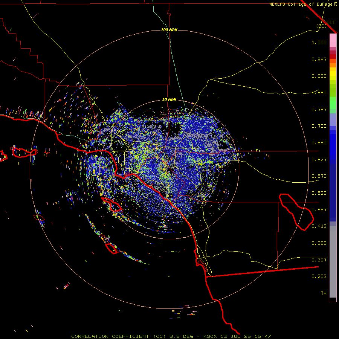Click the 0.947 scale value
339x339 pixels.
pos(319,59)
